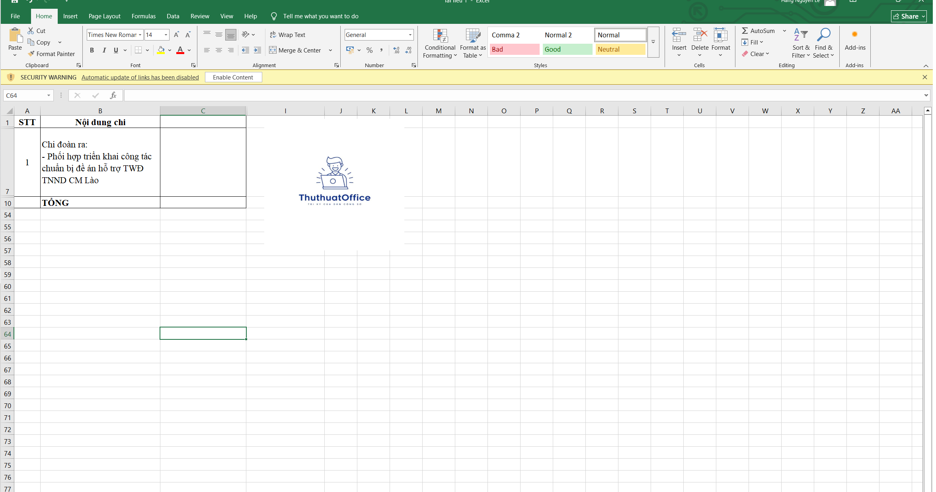Open Conditional Formatting options

(439, 43)
